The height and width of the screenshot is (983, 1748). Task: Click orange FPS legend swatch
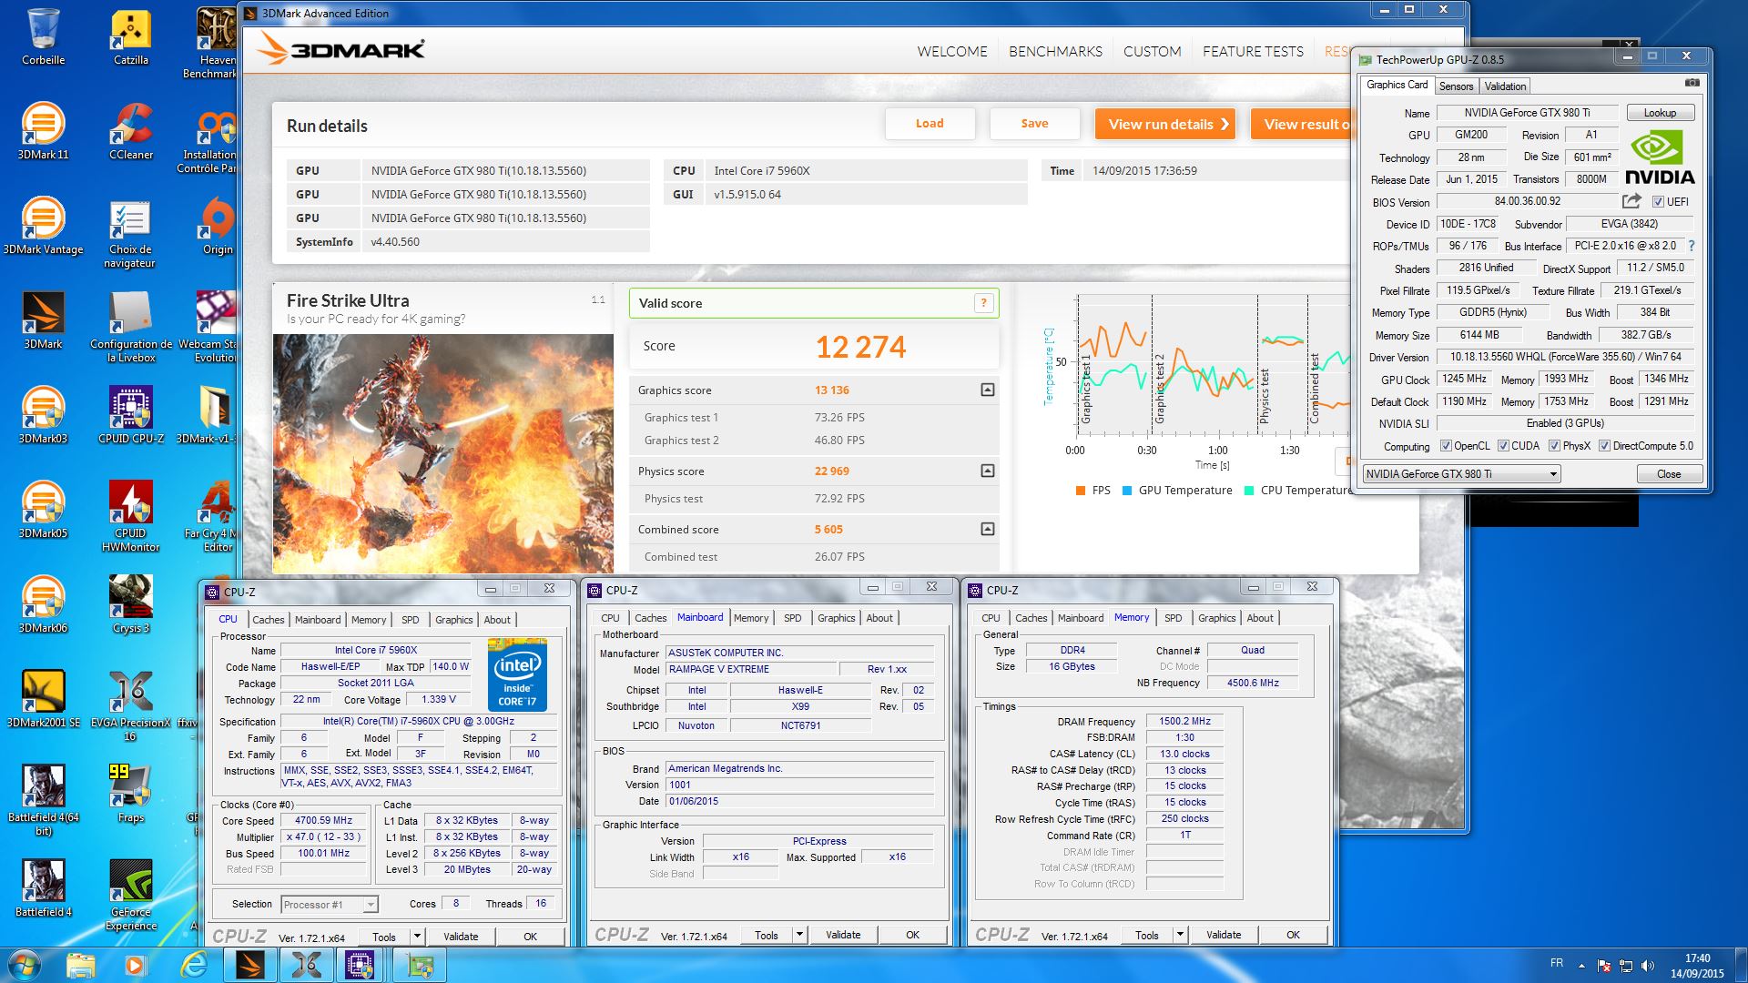[x=1081, y=491]
